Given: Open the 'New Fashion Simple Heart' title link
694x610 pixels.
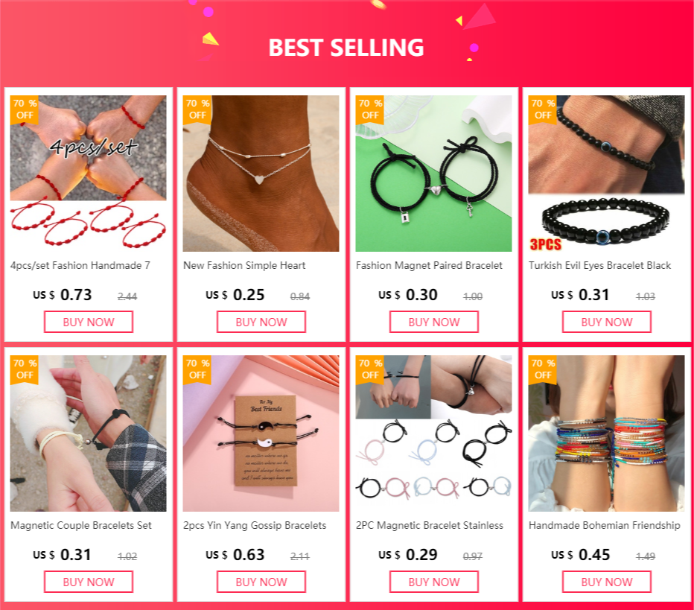Looking at the screenshot, I should click(x=244, y=266).
